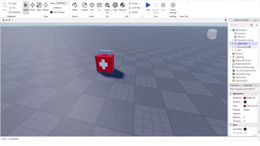
Task: Select ServerScriptService in the Explorer
Action: (245, 71)
